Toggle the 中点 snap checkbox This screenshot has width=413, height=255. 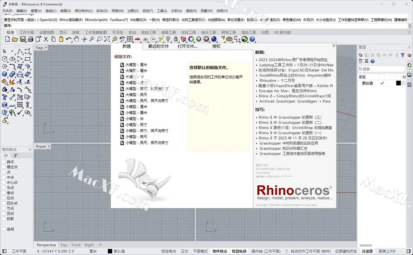(4, 177)
